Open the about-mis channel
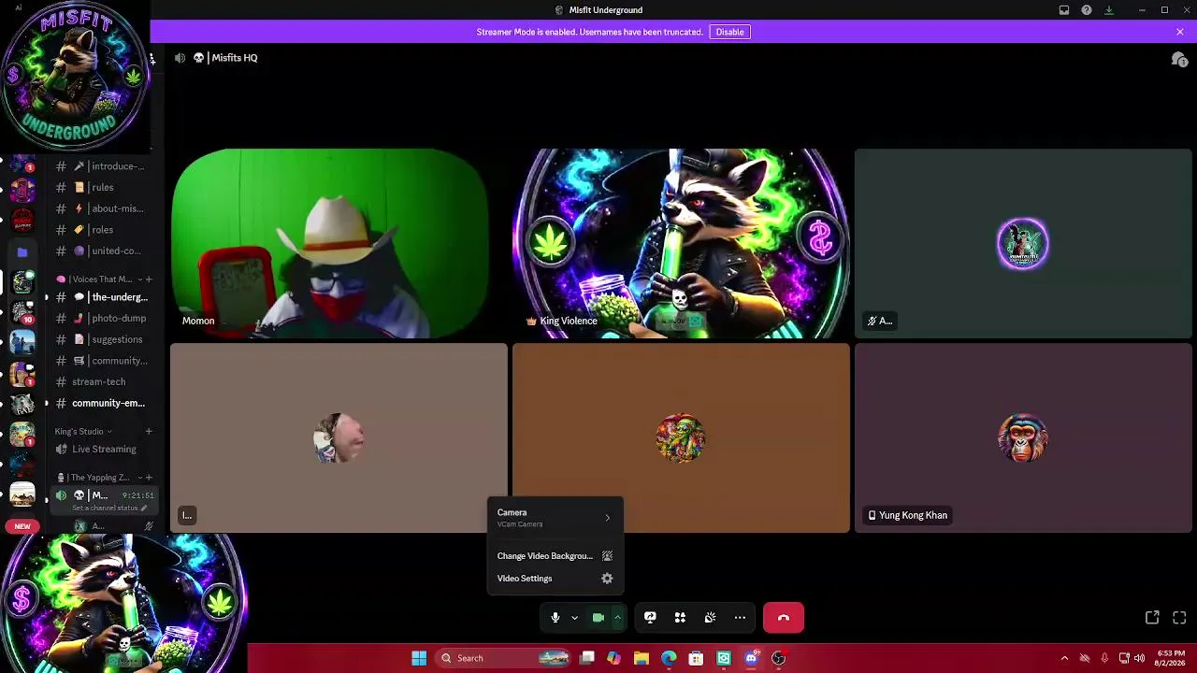The width and height of the screenshot is (1197, 673). pyautogui.click(x=103, y=208)
